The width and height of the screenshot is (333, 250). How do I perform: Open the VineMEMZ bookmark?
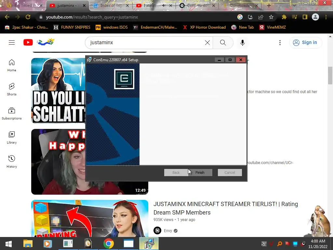click(x=273, y=27)
